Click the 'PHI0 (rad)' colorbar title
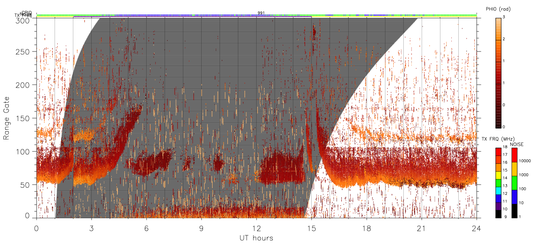 coord(498,9)
